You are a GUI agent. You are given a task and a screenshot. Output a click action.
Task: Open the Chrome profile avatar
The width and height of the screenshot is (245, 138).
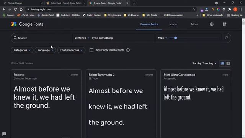(x=235, y=9)
